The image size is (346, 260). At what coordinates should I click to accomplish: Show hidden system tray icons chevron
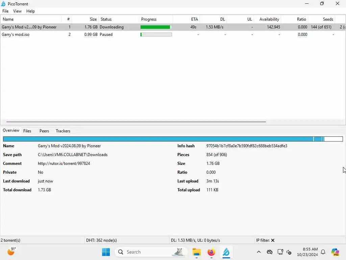click(x=259, y=252)
